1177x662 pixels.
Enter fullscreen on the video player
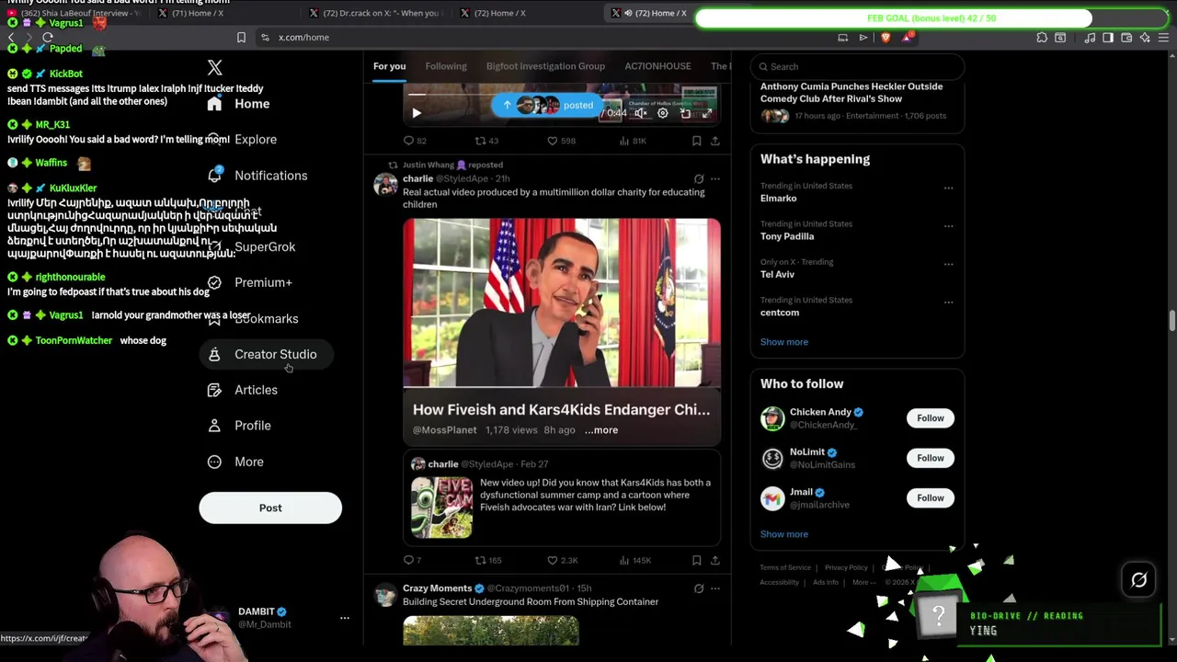pos(706,113)
